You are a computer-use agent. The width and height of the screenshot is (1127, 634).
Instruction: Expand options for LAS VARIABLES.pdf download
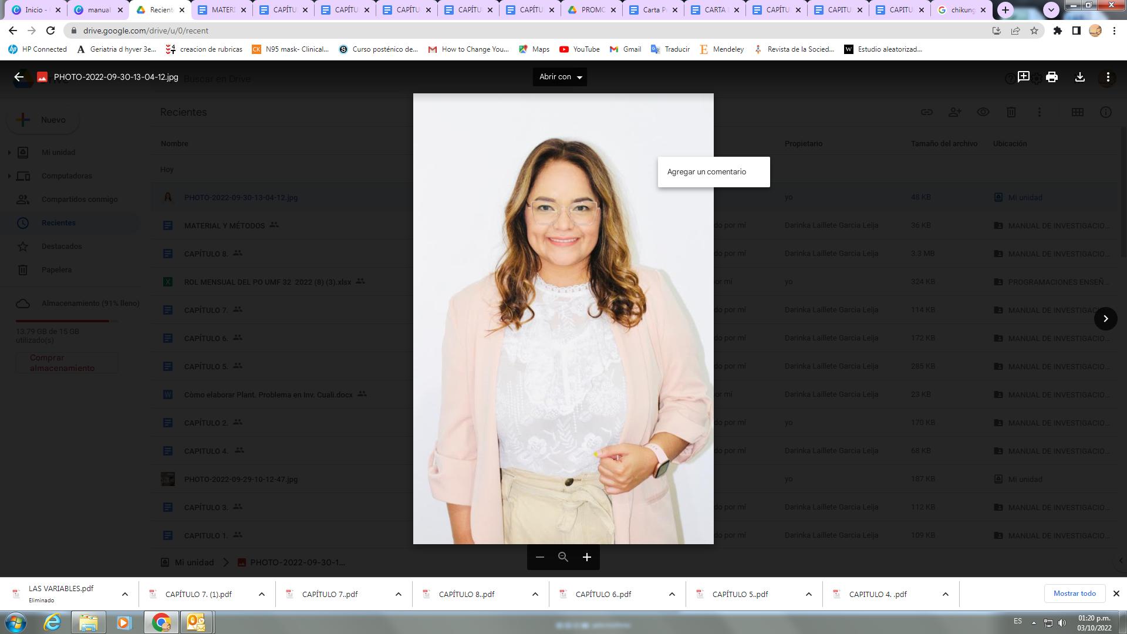click(x=124, y=594)
